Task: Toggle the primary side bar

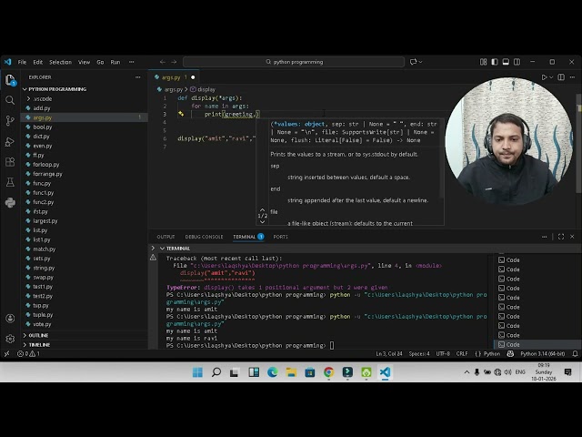Action: 495,62
